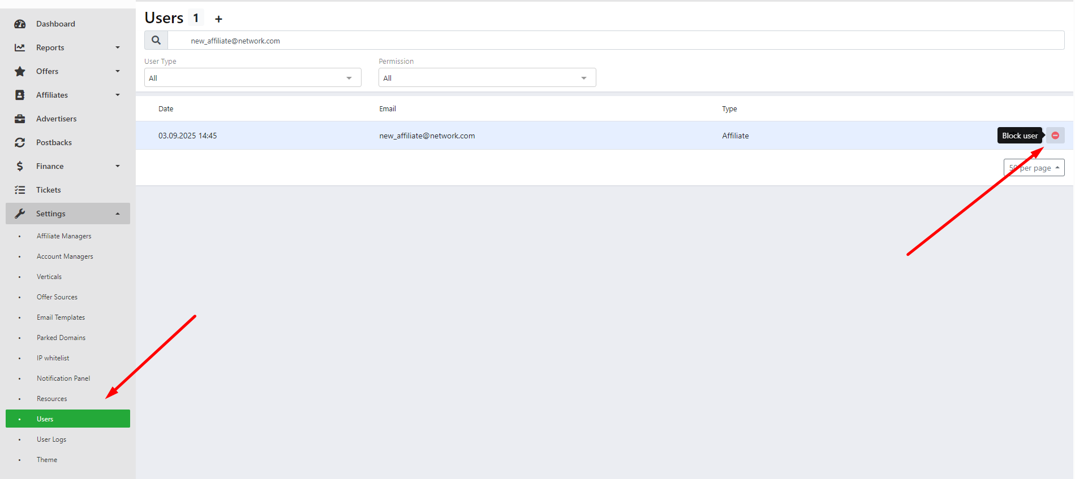The height and width of the screenshot is (479, 1075).
Task: Add a new user with plus icon
Action: pyautogui.click(x=218, y=19)
